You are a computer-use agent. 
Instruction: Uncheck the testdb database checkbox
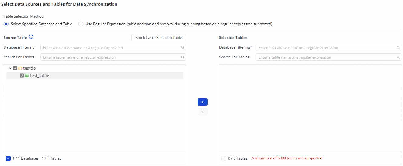[15, 69]
